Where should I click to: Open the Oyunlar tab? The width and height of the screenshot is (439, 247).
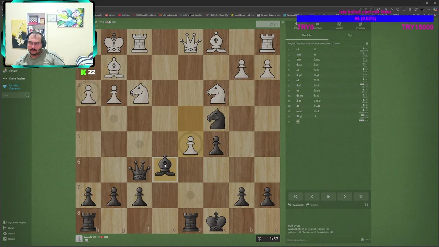[339, 26]
